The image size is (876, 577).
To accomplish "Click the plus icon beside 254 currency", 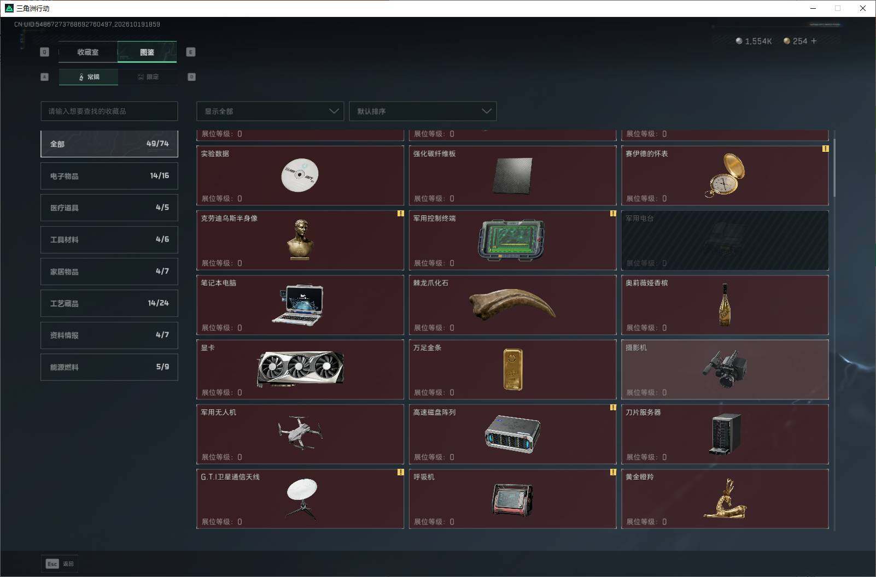I will point(814,41).
